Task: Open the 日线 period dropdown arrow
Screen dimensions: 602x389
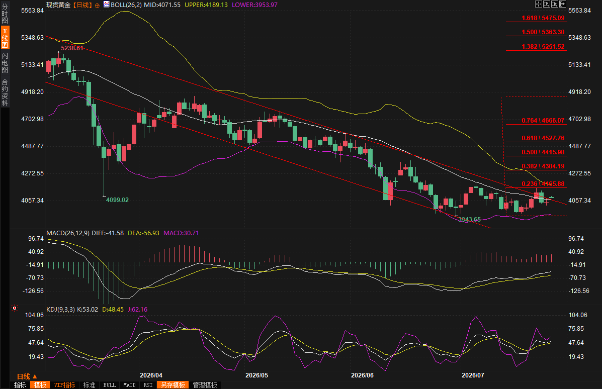Action: (x=35, y=377)
